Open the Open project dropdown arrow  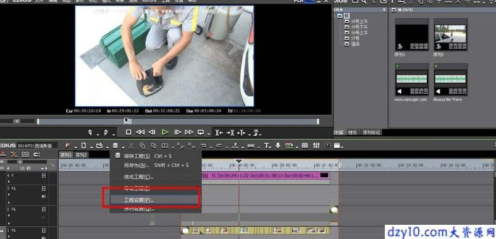[x=107, y=147]
